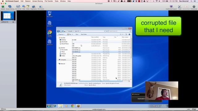Select the LORICK-PC session thumbnail
The height and width of the screenshot is (111, 198).
coord(8,16)
